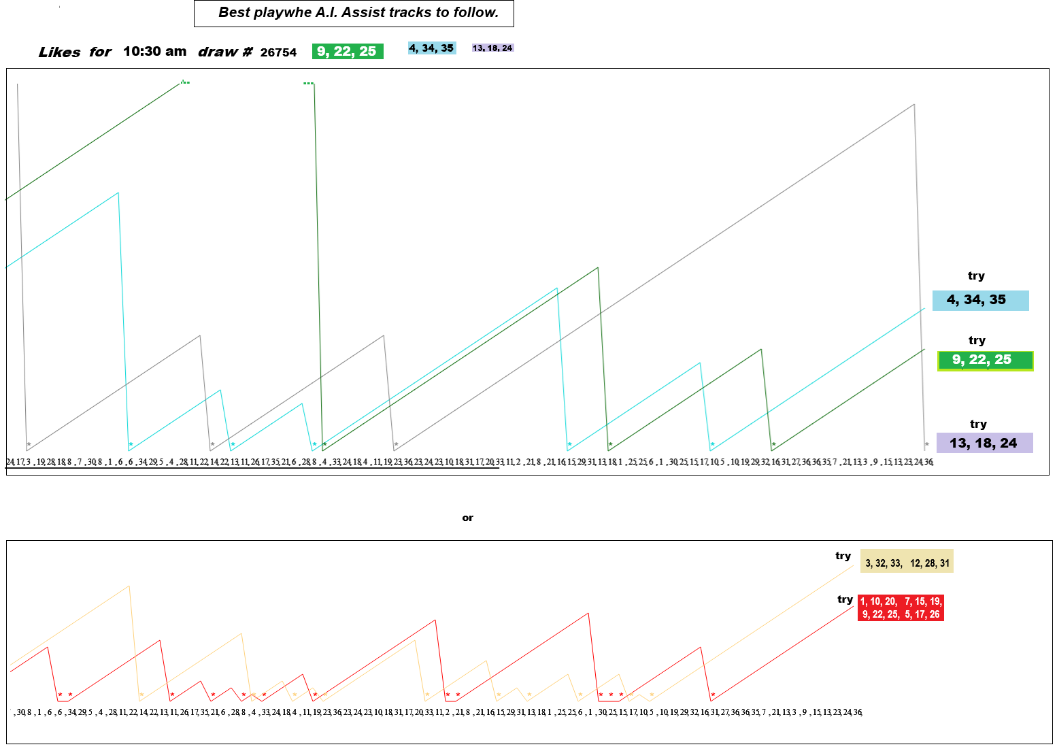Click the large blue '4, 34, 35' box at right
The image size is (1057, 749).
click(x=980, y=300)
